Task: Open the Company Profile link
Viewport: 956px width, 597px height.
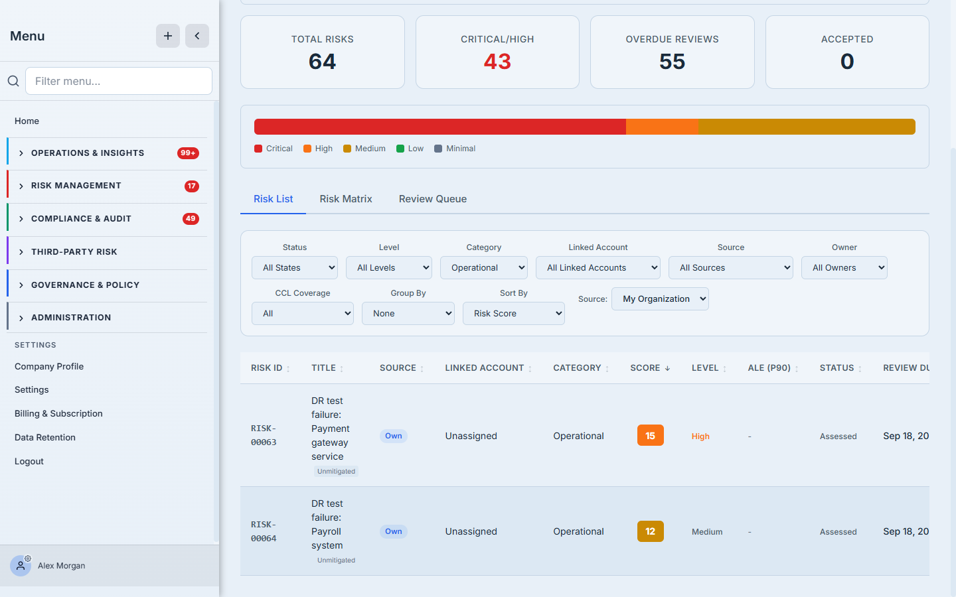Action: tap(49, 367)
